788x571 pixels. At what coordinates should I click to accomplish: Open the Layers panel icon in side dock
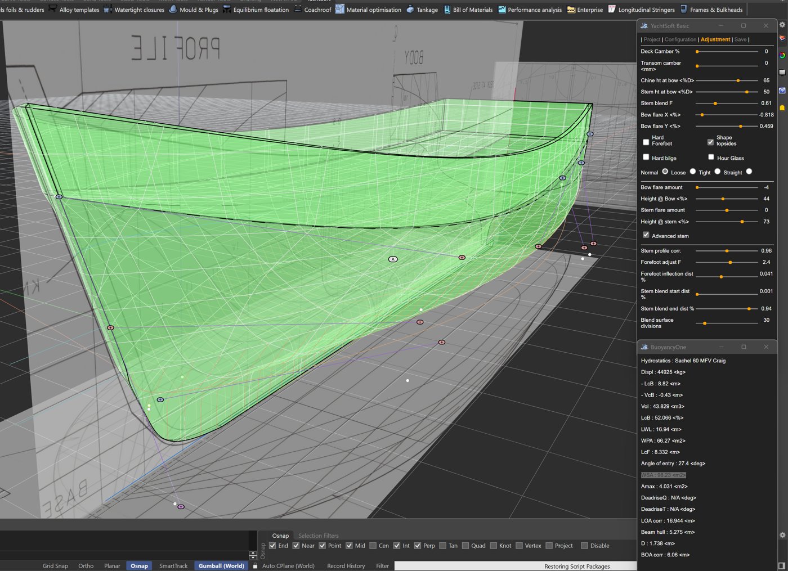[782, 38]
